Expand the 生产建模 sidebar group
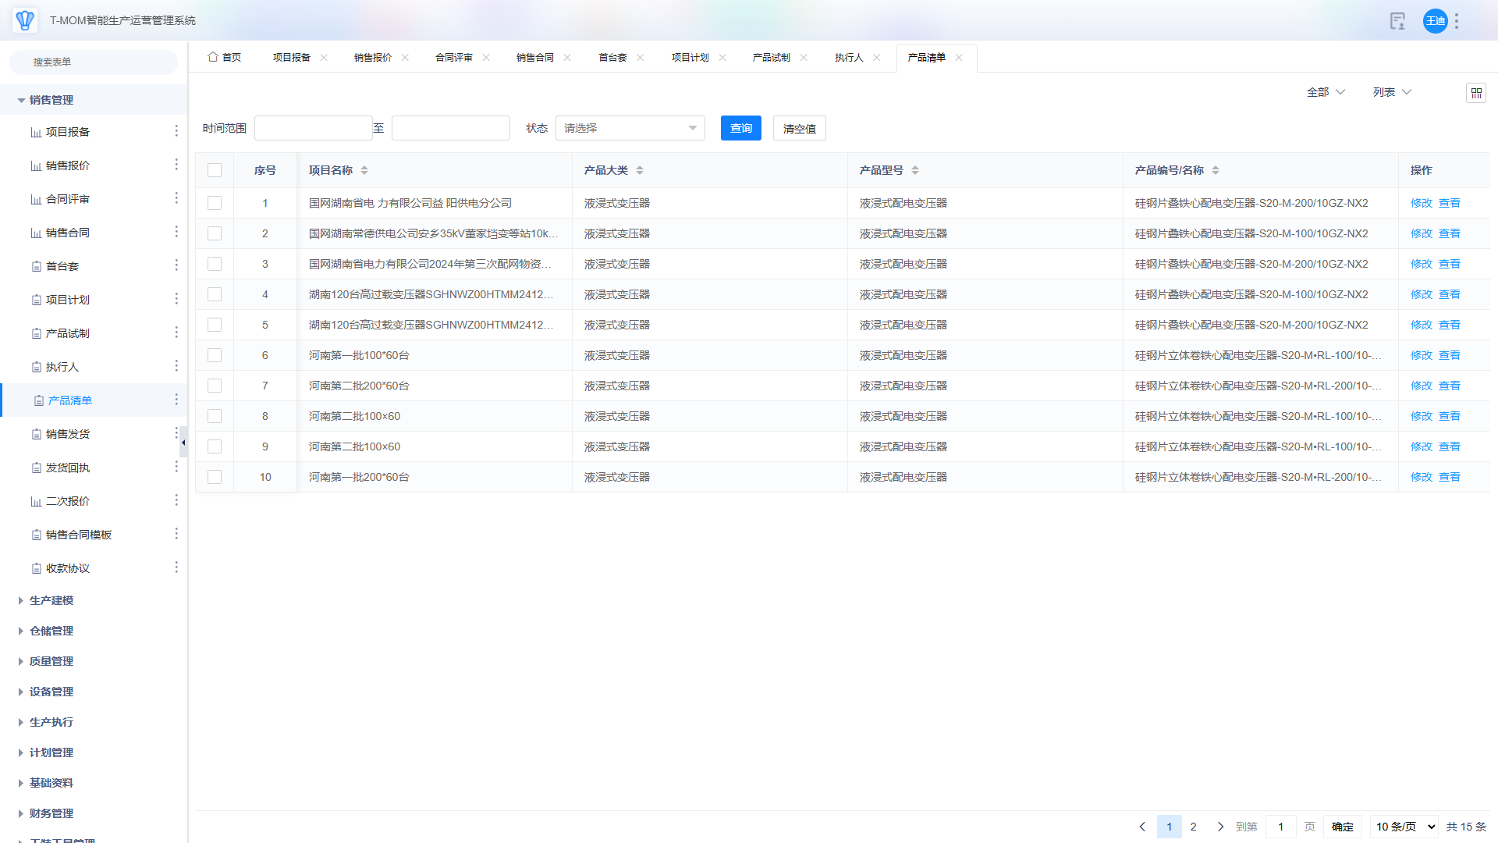 click(51, 600)
